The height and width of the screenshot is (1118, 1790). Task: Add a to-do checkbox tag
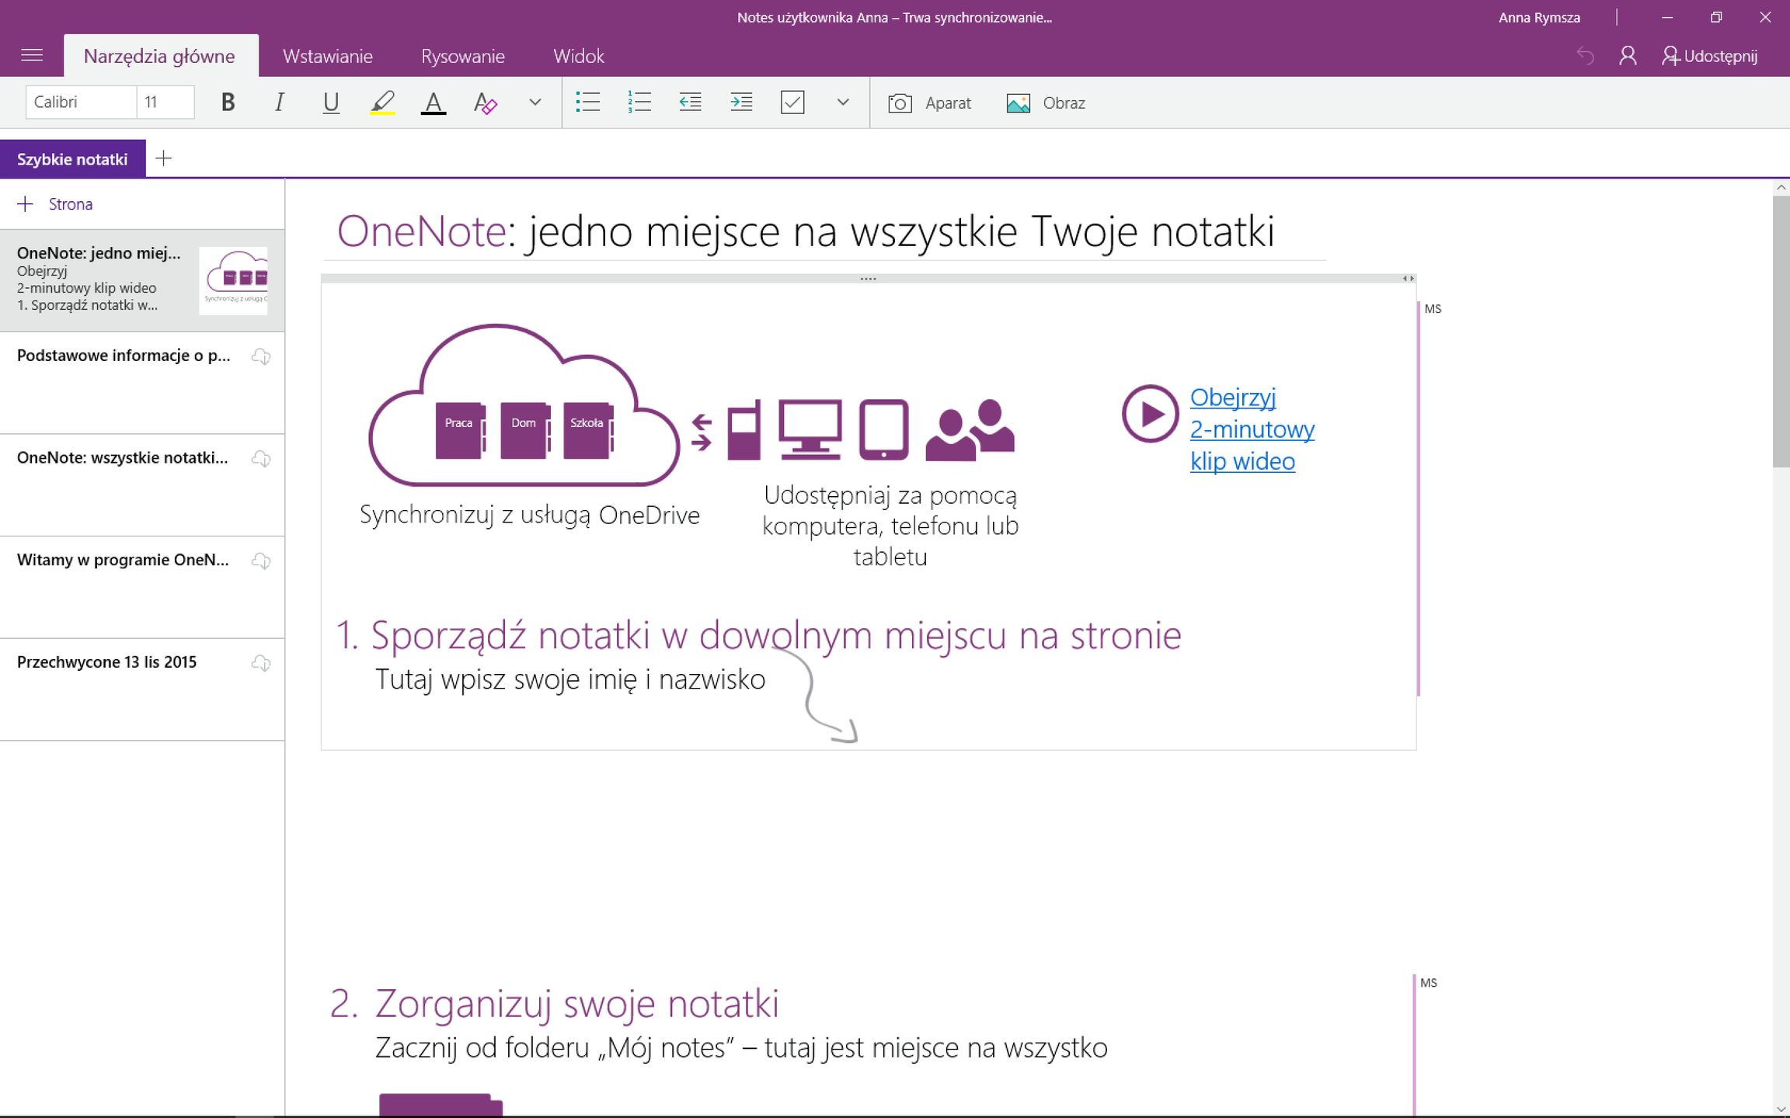pos(792,102)
